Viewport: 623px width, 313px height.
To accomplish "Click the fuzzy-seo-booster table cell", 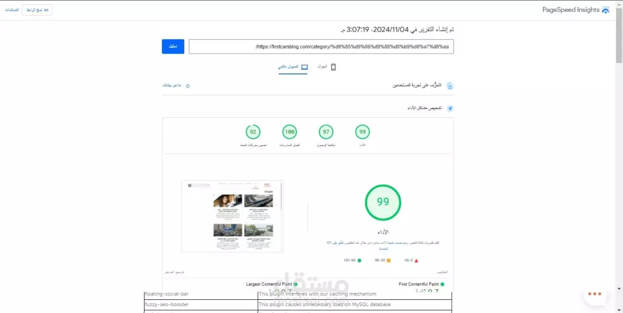I will point(201,305).
